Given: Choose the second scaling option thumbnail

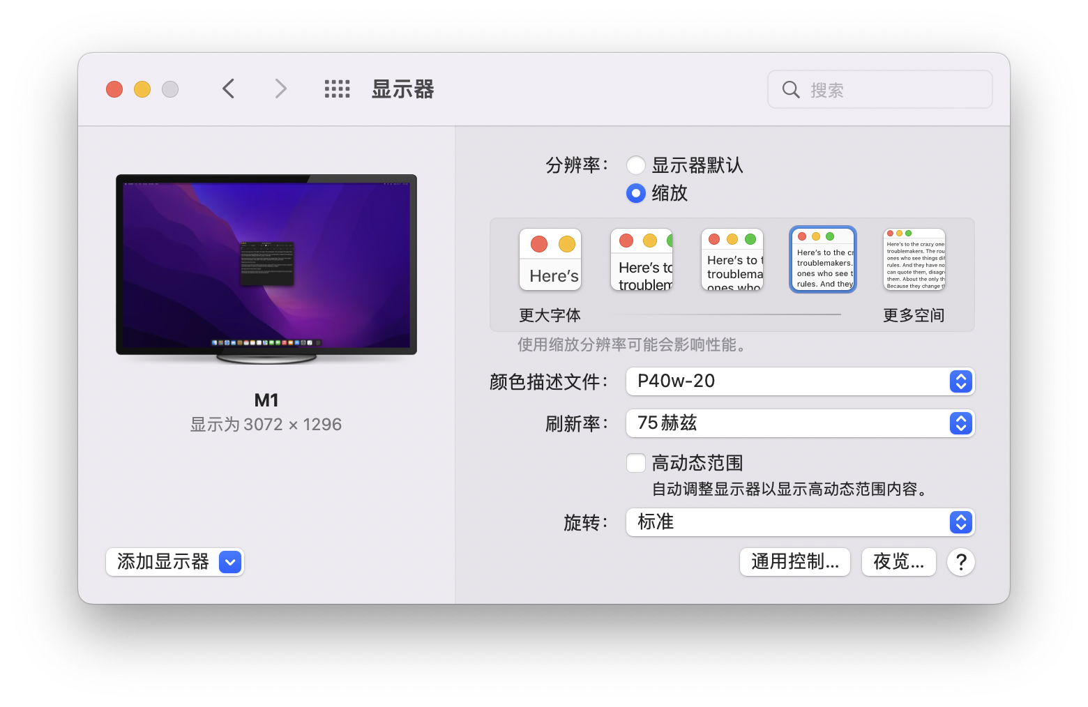Looking at the screenshot, I should (x=642, y=259).
